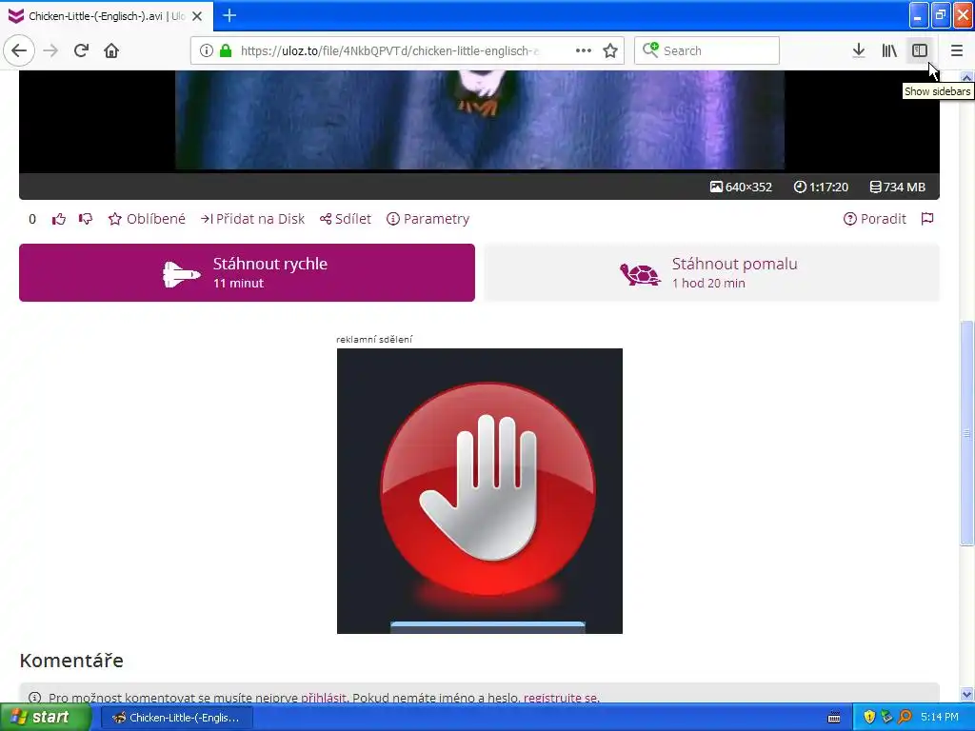
Task: Open the page actions three-dot menu
Action: pyautogui.click(x=584, y=50)
